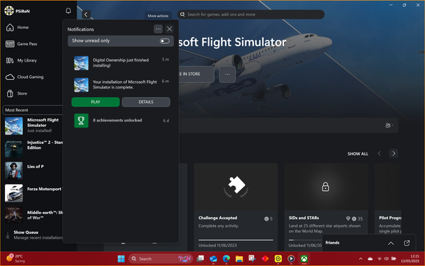Focus the games search field
The image size is (425, 266).
click(x=250, y=14)
